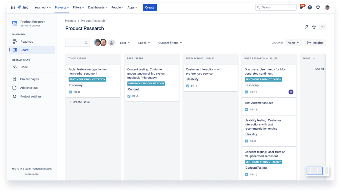Open the Label filter dropdown
The image size is (341, 193).
[x=144, y=43]
